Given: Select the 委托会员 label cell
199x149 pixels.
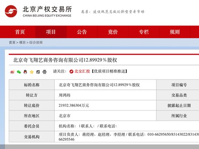Looking at the screenshot, I should pos(32,126).
